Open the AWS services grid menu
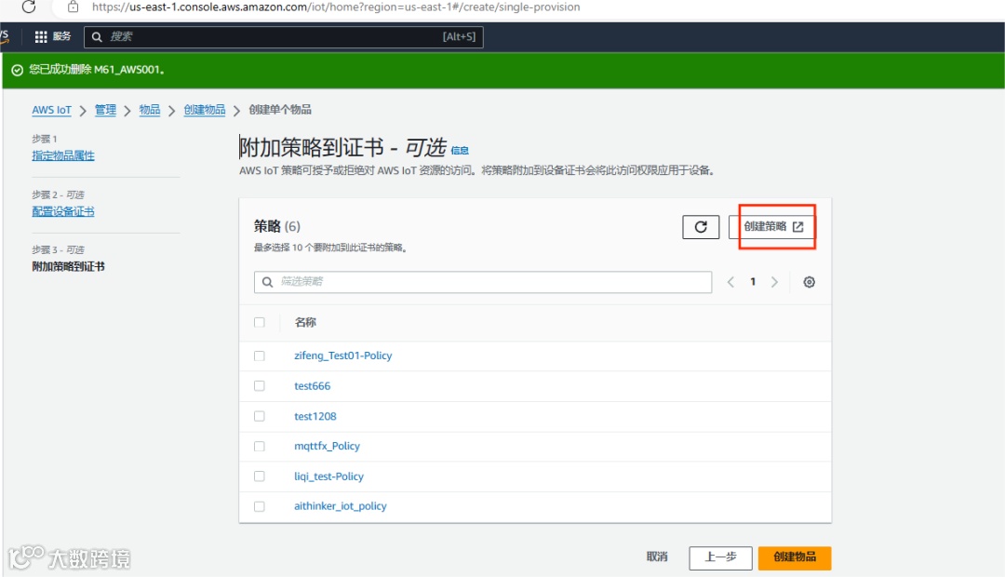Screen dimensions: 1005x577 point(41,36)
